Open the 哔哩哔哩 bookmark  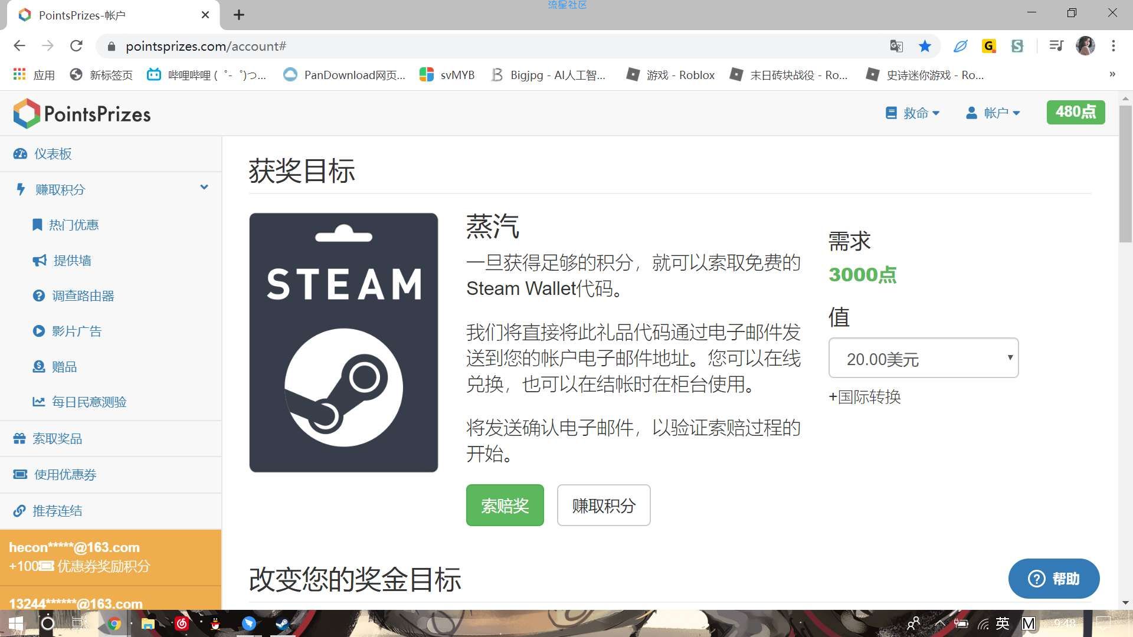[x=207, y=75]
